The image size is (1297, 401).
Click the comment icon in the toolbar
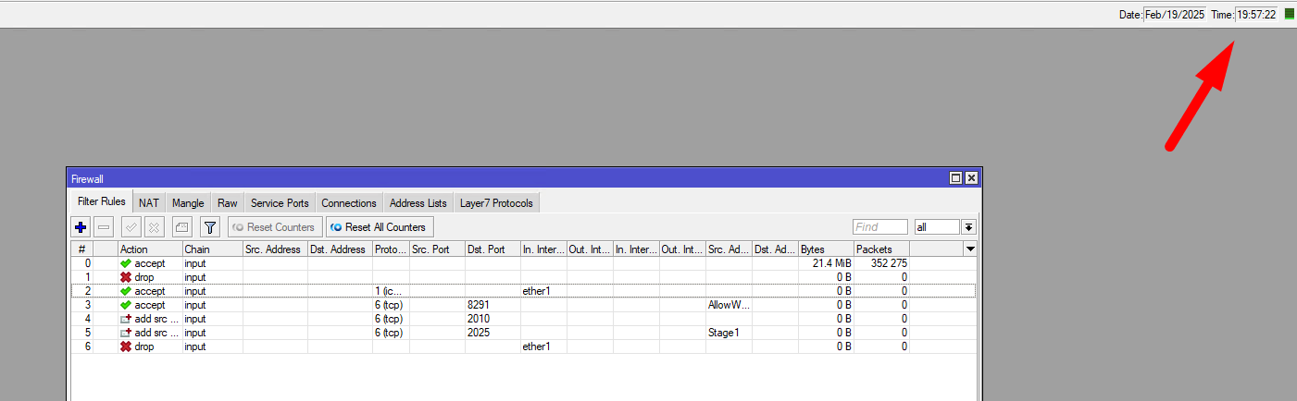(x=182, y=226)
